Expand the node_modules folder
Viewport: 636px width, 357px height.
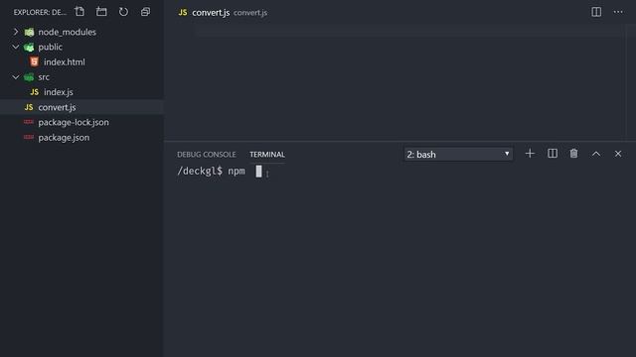pyautogui.click(x=16, y=32)
